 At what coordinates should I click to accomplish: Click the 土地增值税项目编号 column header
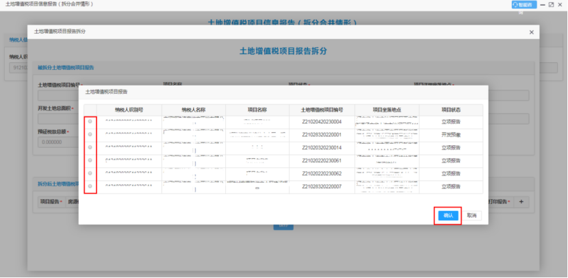tap(322, 110)
